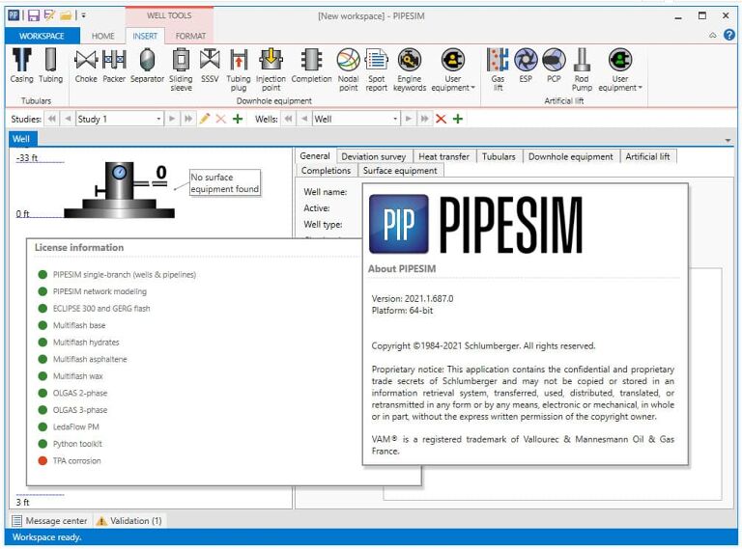Open the Artificial lift tab
Image resolution: width=742 pixels, height=549 pixels.
coord(648,156)
